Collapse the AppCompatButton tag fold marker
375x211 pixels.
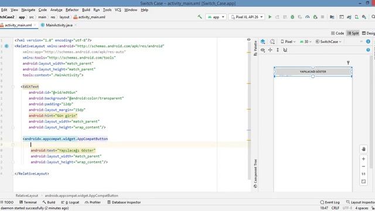[x=13, y=145]
